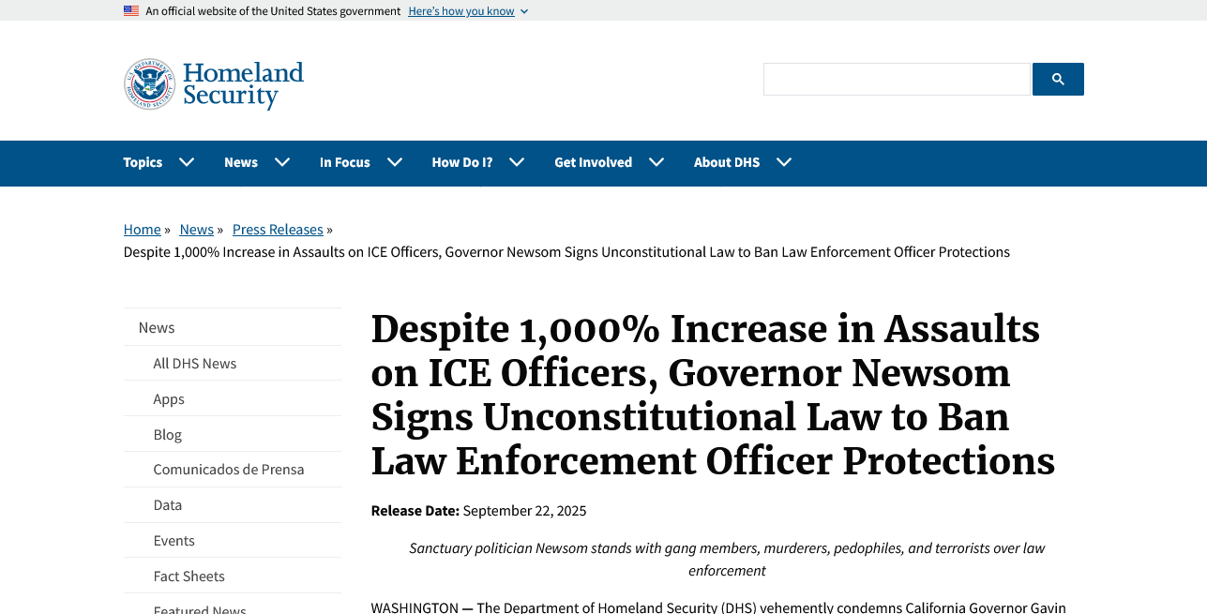Expand the Here's how you know chevron
Image resolution: width=1207 pixels, height=614 pixels.
click(x=524, y=11)
